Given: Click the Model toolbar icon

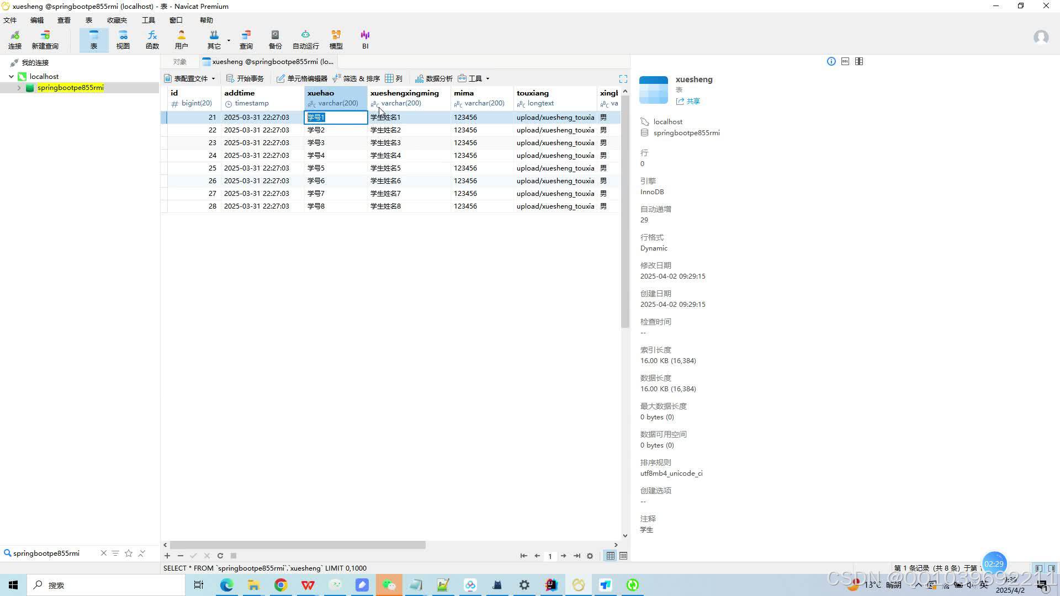Looking at the screenshot, I should pyautogui.click(x=336, y=39).
